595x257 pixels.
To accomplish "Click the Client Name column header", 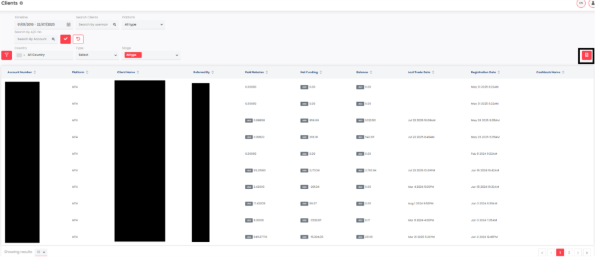I will click(127, 72).
